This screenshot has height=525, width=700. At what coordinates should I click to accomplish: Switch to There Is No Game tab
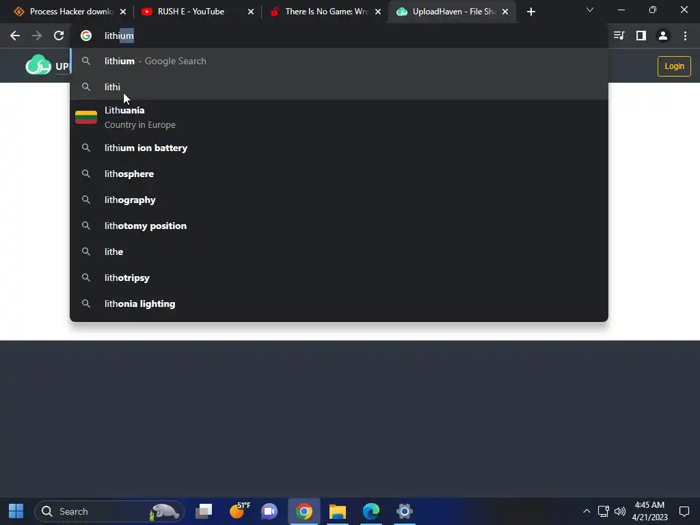[x=325, y=12]
